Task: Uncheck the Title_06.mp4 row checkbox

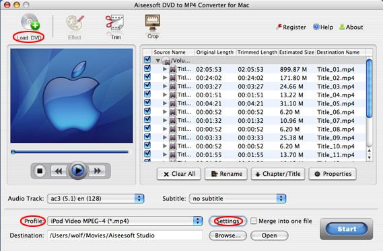Action: 147,111
